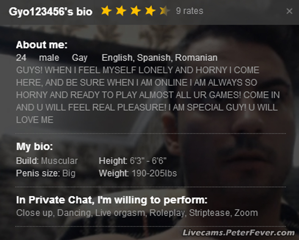299x240 pixels.
Task: Rate two stars using second star
Action: click(121, 11)
